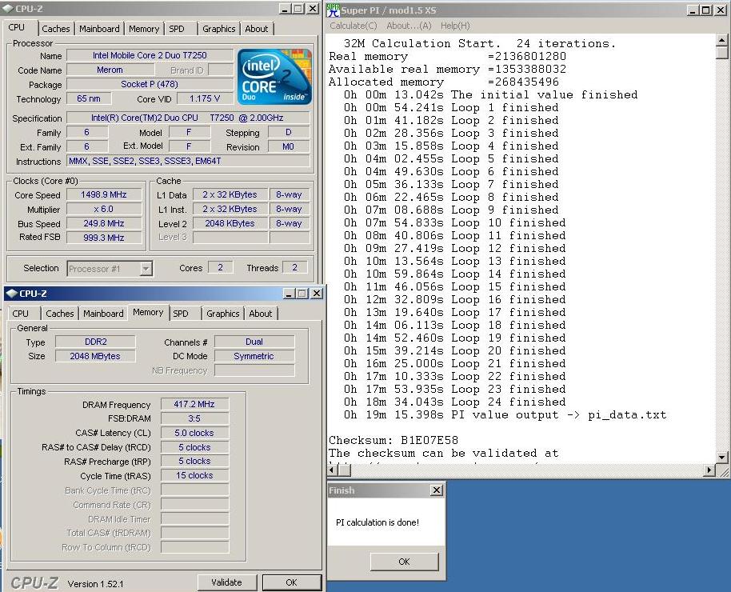731x592 pixels.
Task: Click the 'Checksum: B1E07E58' line
Action: (393, 440)
